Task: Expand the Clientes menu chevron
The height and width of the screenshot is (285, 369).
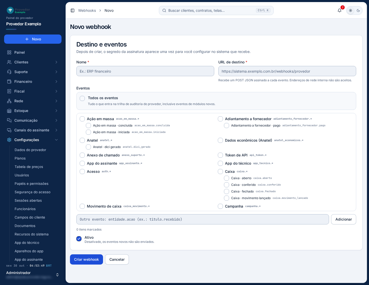Action: click(56, 62)
